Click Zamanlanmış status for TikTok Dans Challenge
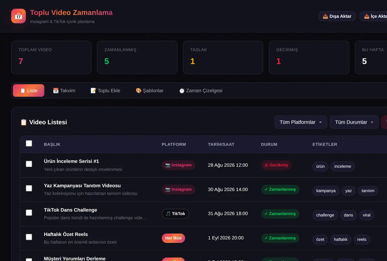 [280, 214]
